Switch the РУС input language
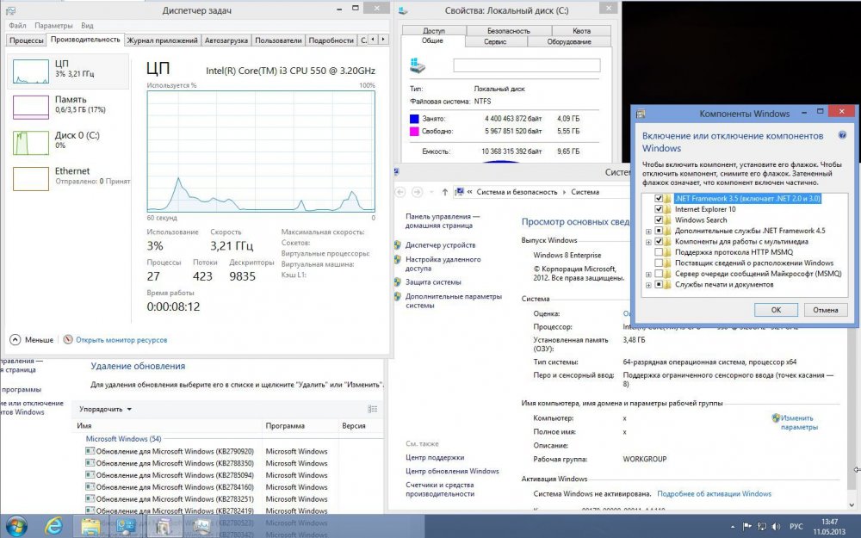 [x=796, y=527]
